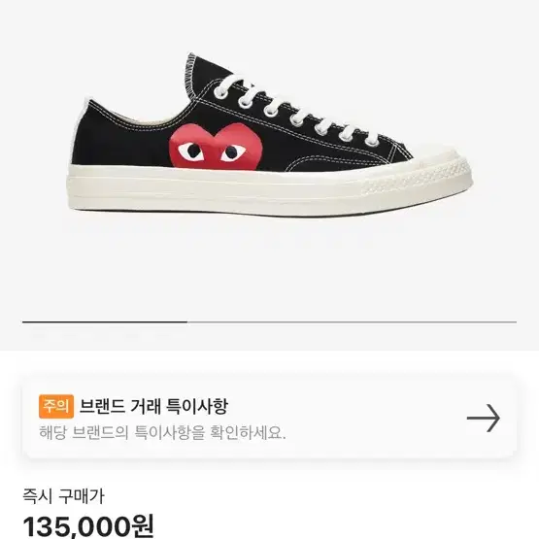Tap the right arrow on the brand notice card
This screenshot has width=539, height=539.
point(483,418)
